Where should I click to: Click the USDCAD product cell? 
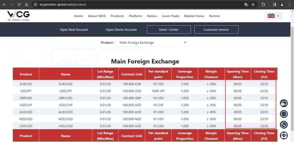(x=26, y=126)
